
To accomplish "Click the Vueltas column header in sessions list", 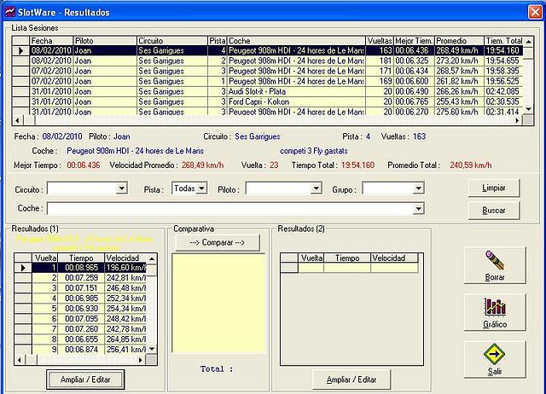I will 380,41.
